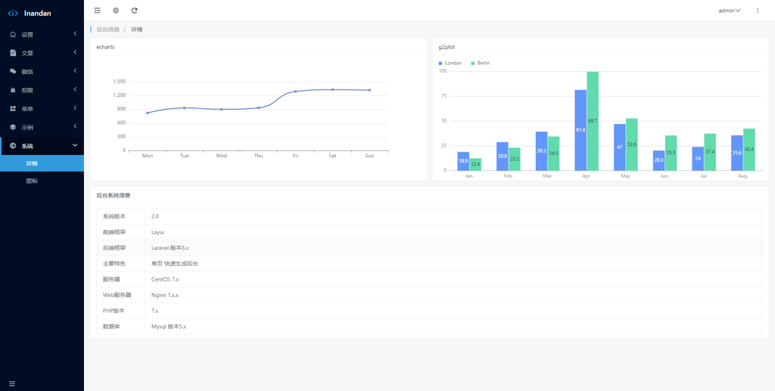775x391 pixels.
Task: Click the 'echarts' card title
Action: click(x=106, y=47)
